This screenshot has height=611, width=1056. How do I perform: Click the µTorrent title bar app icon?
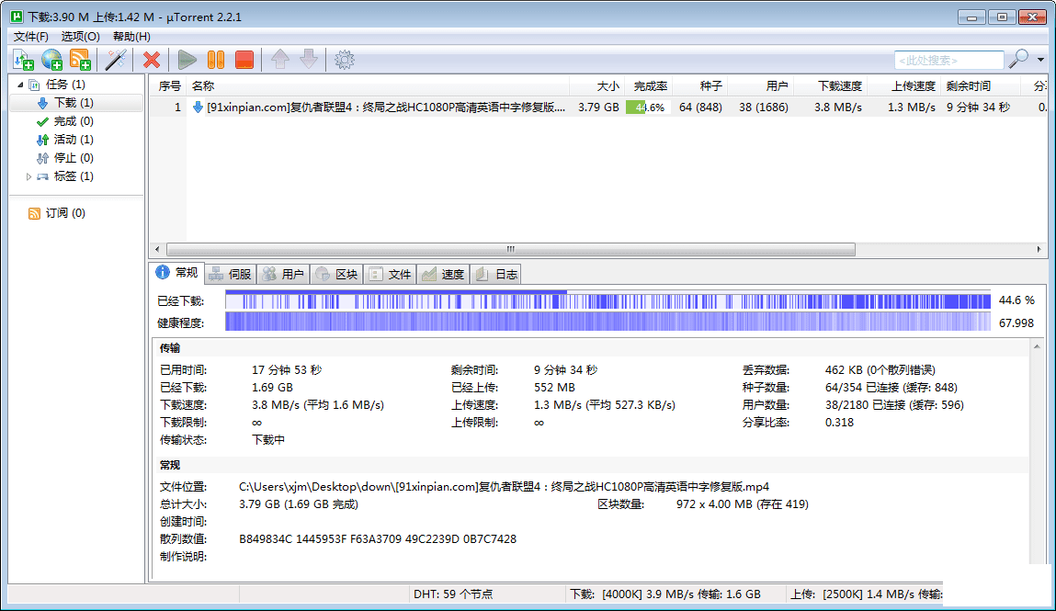17,17
